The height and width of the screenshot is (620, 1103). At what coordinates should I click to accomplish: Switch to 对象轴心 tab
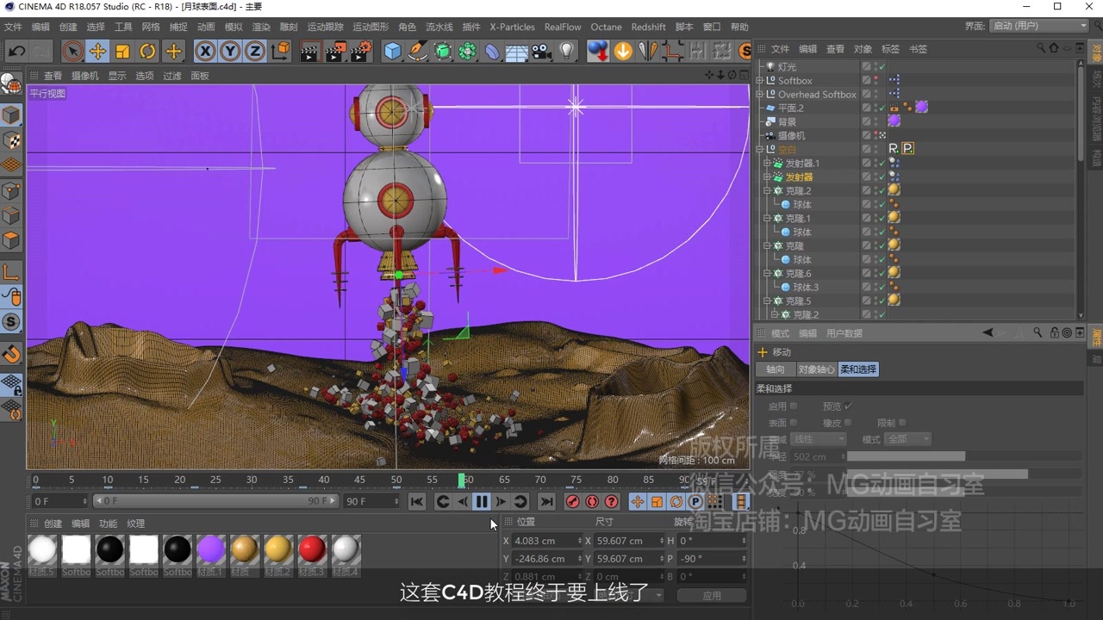[x=815, y=369]
